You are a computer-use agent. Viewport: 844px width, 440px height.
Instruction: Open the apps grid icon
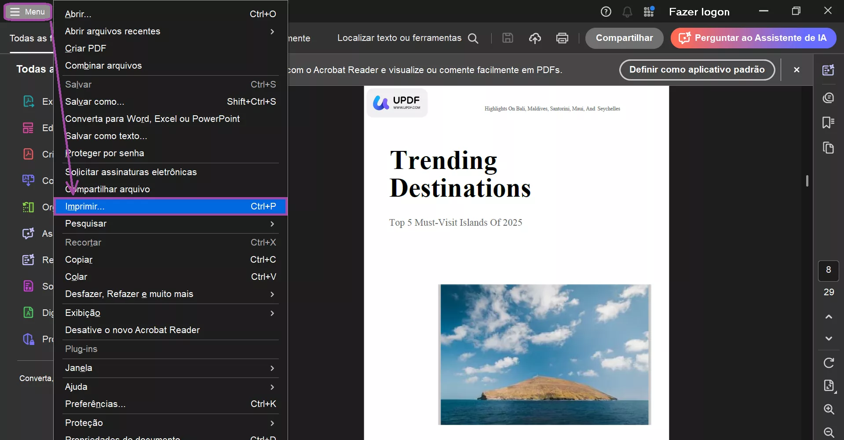tap(649, 12)
